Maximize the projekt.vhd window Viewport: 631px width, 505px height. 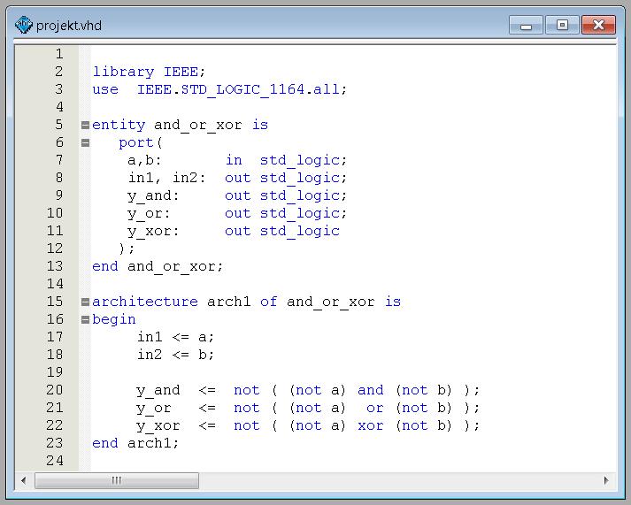coord(562,25)
